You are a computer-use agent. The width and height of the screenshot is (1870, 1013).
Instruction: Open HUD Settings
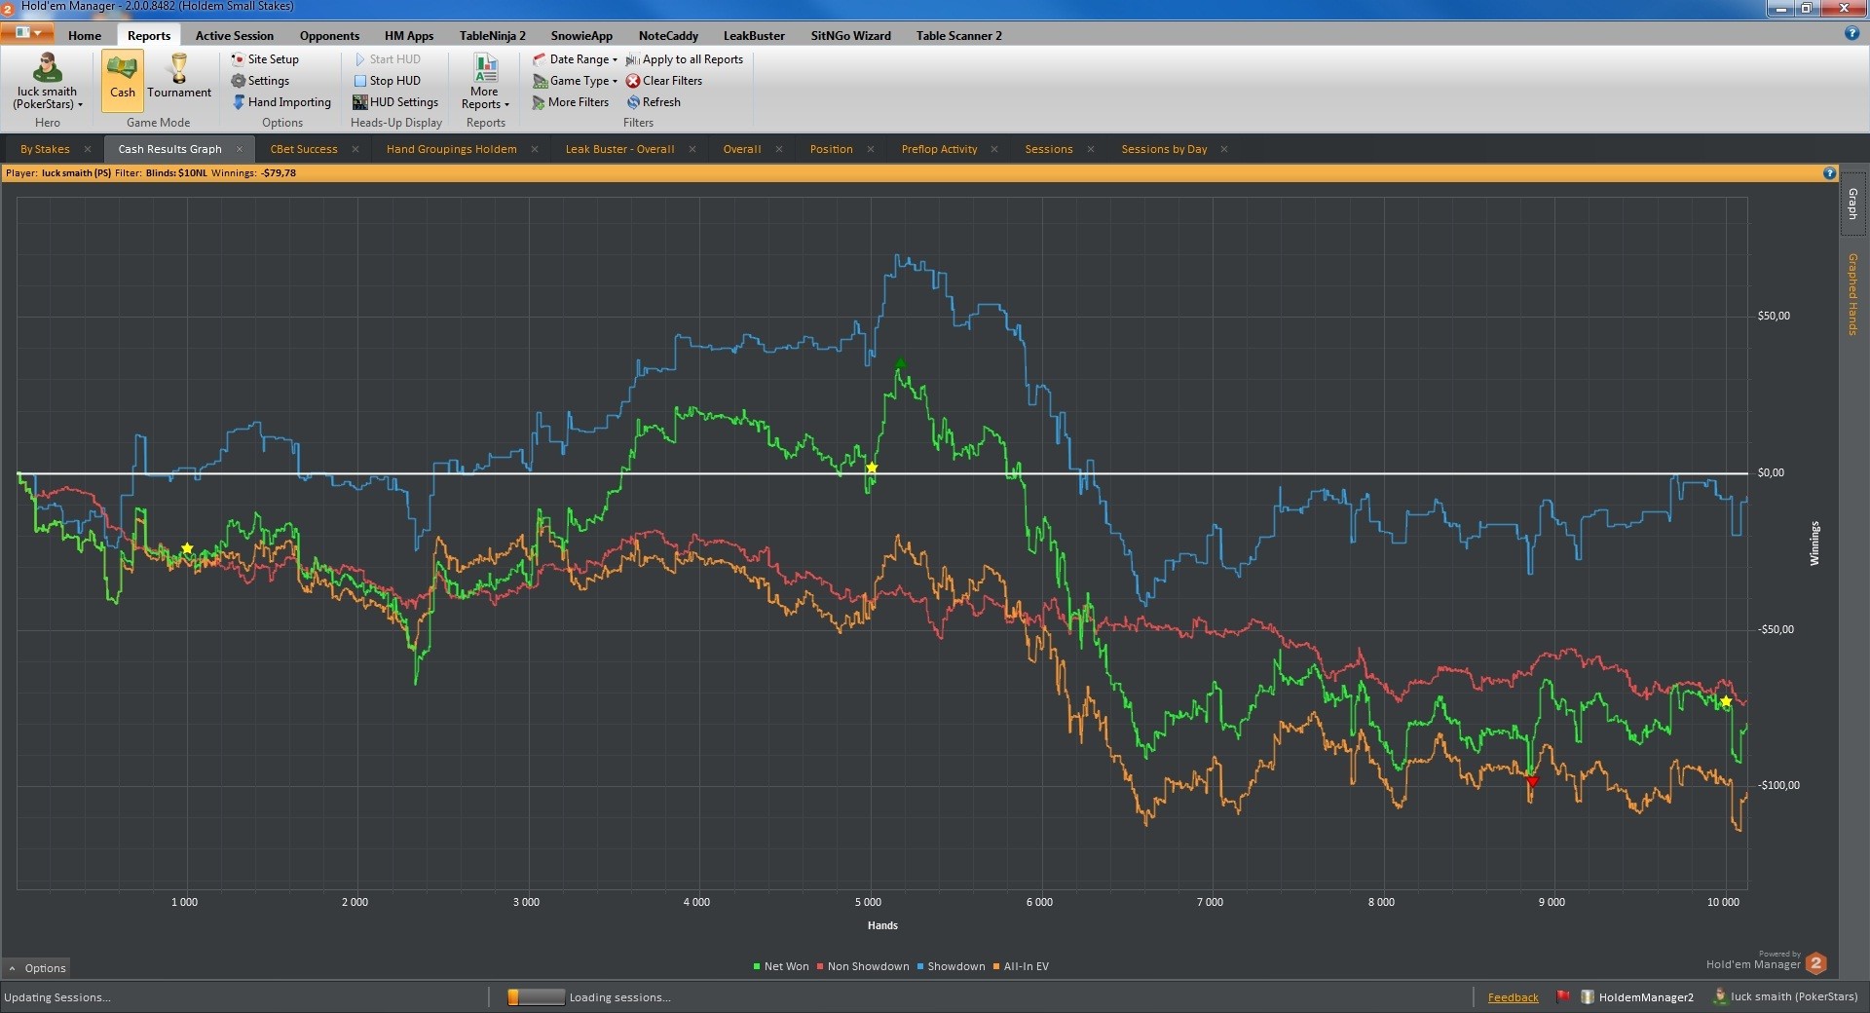(394, 102)
